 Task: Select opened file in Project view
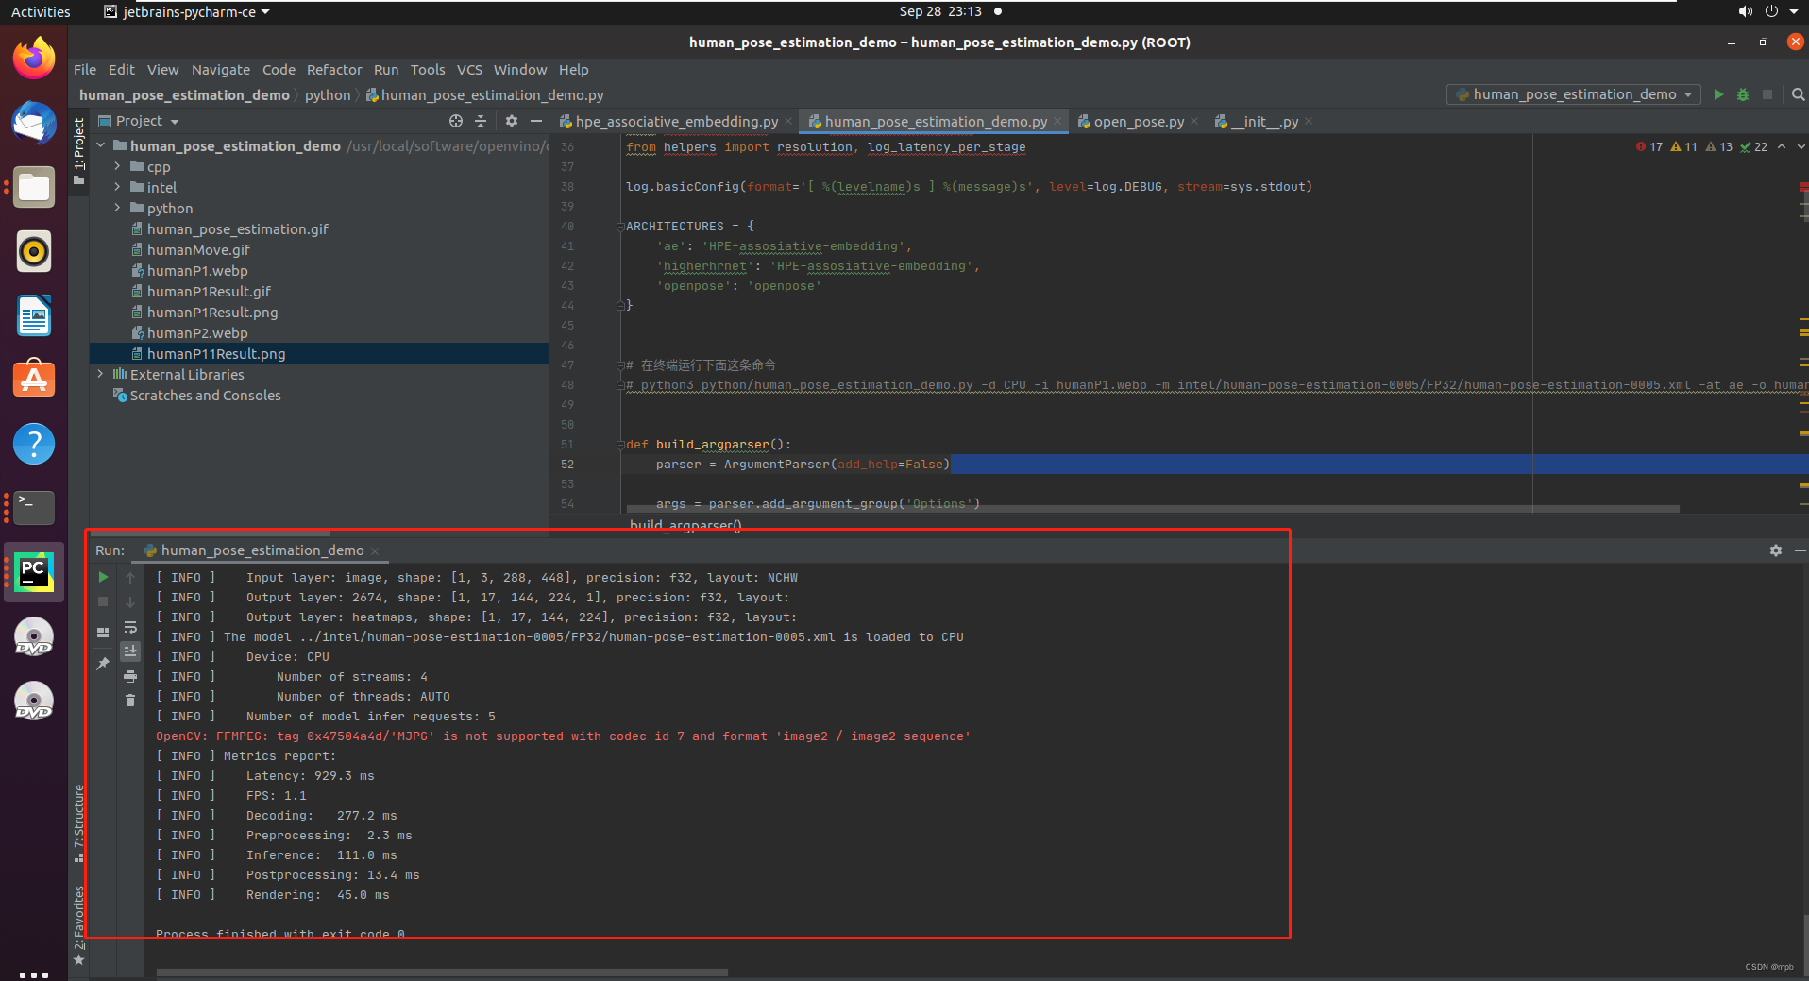coord(455,121)
